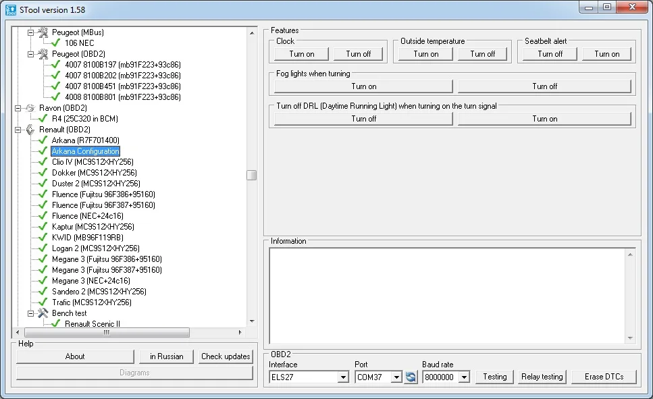653x399 pixels.
Task: Collapse the Peugeot (MBus) tree node
Action: click(30, 32)
